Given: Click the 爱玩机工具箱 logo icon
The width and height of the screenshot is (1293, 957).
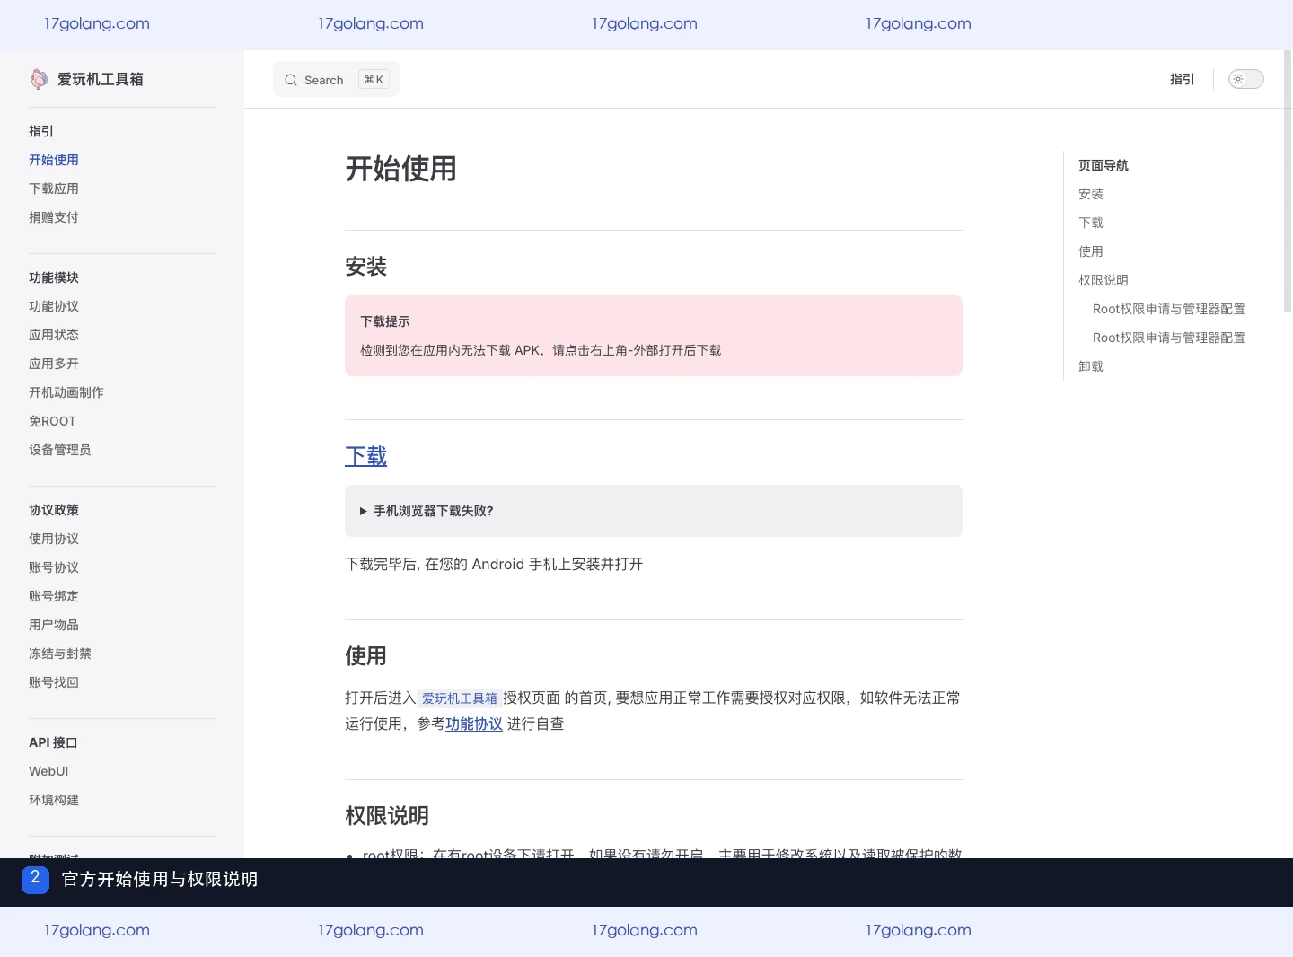Looking at the screenshot, I should (x=40, y=79).
